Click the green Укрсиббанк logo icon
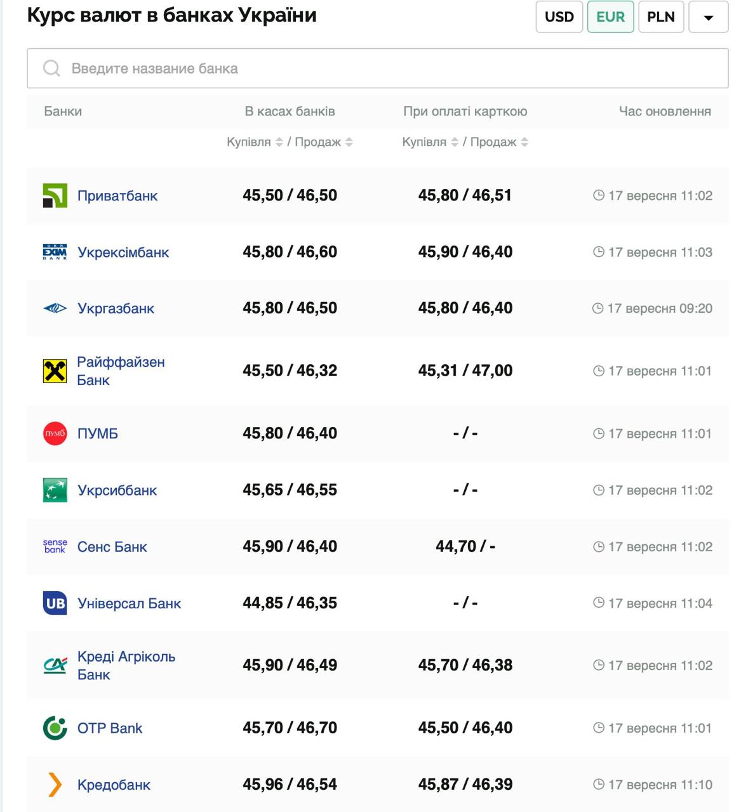The width and height of the screenshot is (734, 812). pyautogui.click(x=55, y=490)
